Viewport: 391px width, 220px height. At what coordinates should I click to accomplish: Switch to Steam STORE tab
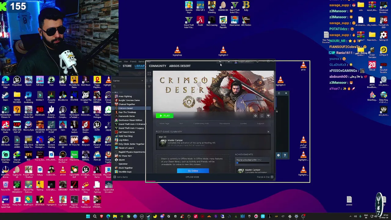[127, 66]
